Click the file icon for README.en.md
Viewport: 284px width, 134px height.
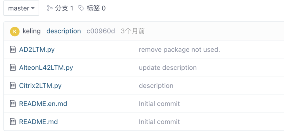[13, 104]
